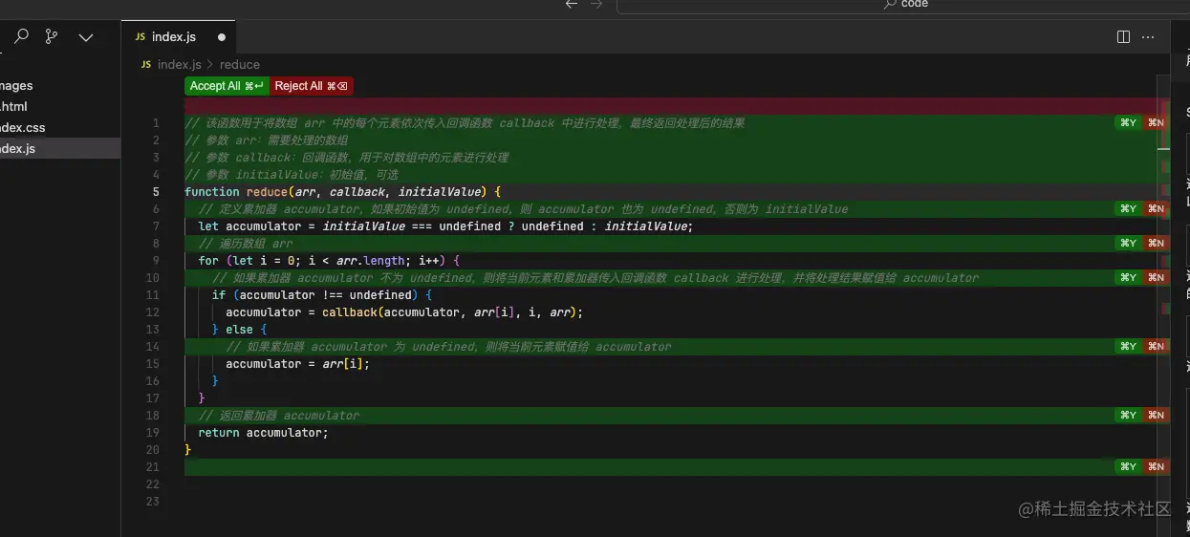Screen dimensions: 1190x537
Task: Click 'return accumulator;' on line 19
Action: point(263,432)
